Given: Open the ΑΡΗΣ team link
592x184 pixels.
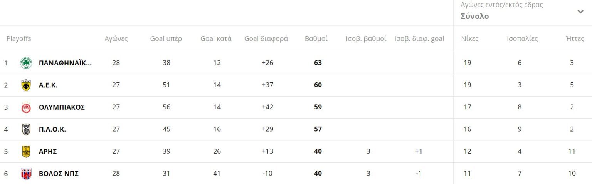Looking at the screenshot, I should click(48, 152).
